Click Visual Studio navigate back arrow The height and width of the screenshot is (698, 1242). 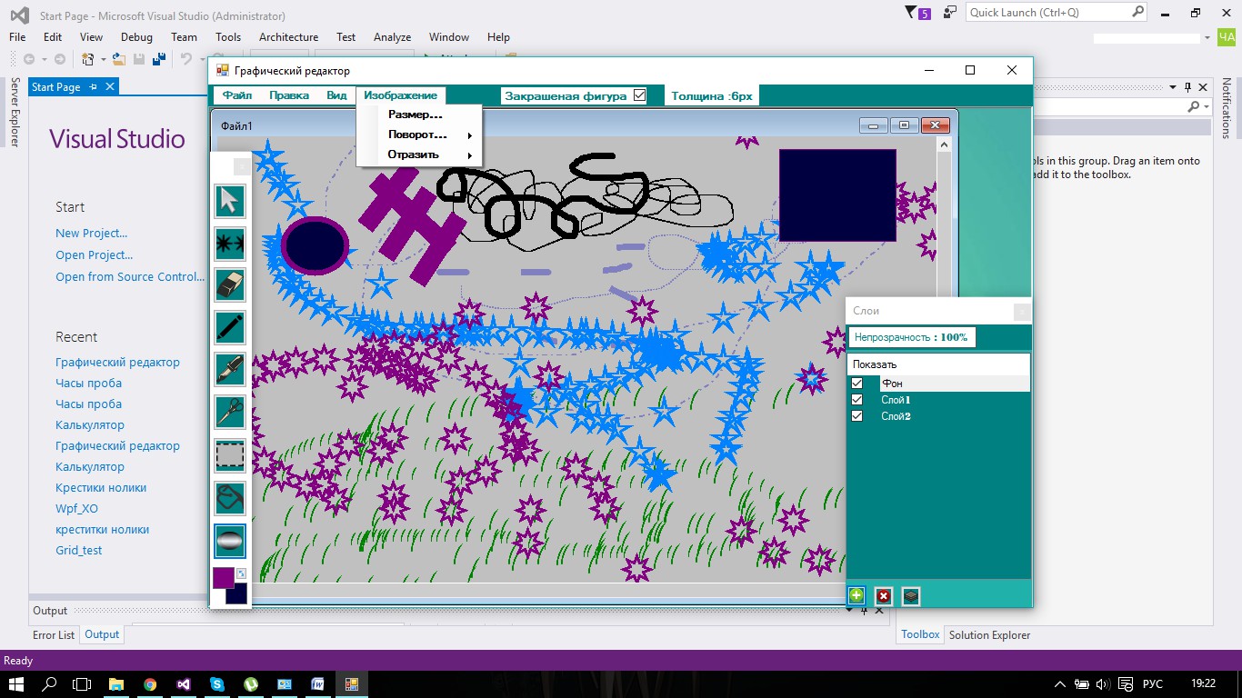(29, 59)
